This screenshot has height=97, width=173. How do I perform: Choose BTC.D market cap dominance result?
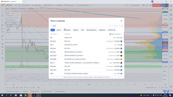pos(86,63)
